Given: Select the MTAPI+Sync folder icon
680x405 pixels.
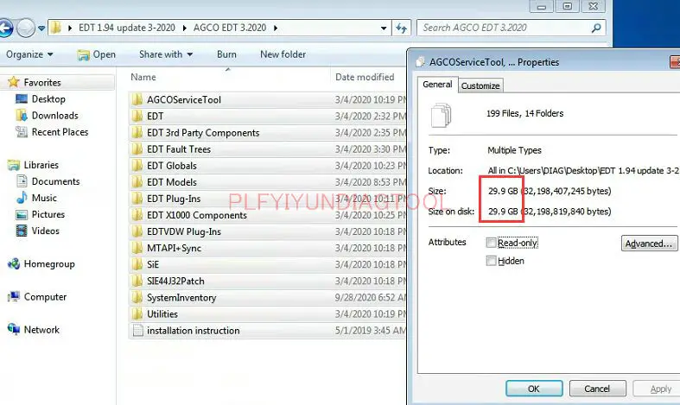Looking at the screenshot, I should point(137,248).
